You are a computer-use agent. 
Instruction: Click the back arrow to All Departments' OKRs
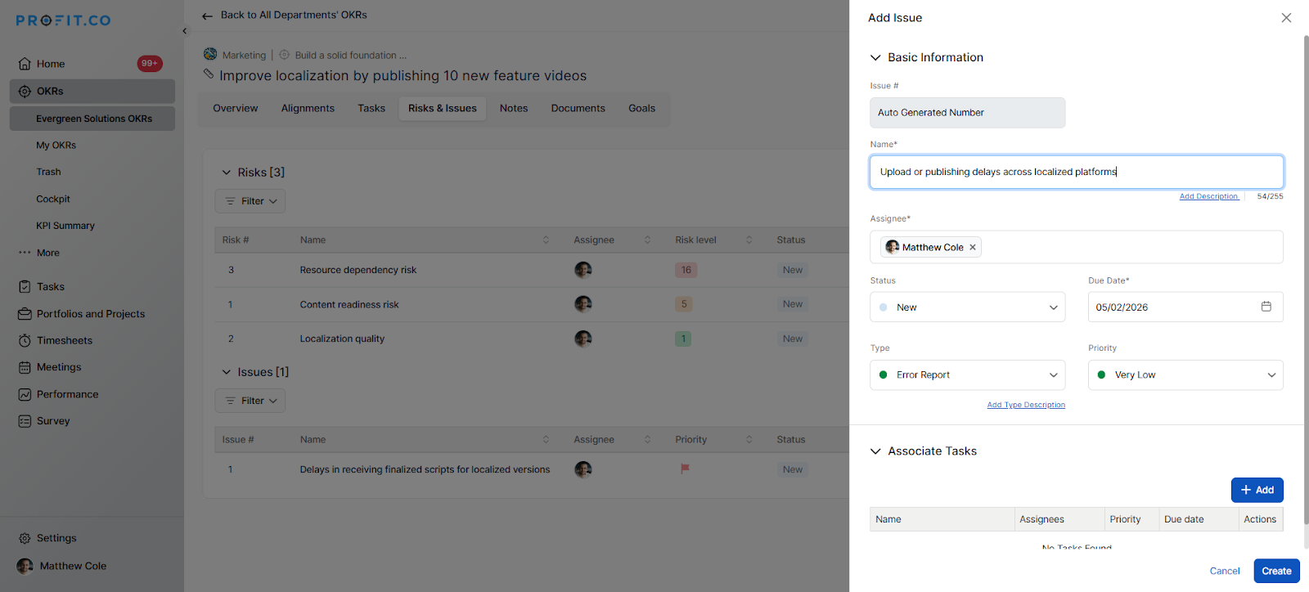208,16
